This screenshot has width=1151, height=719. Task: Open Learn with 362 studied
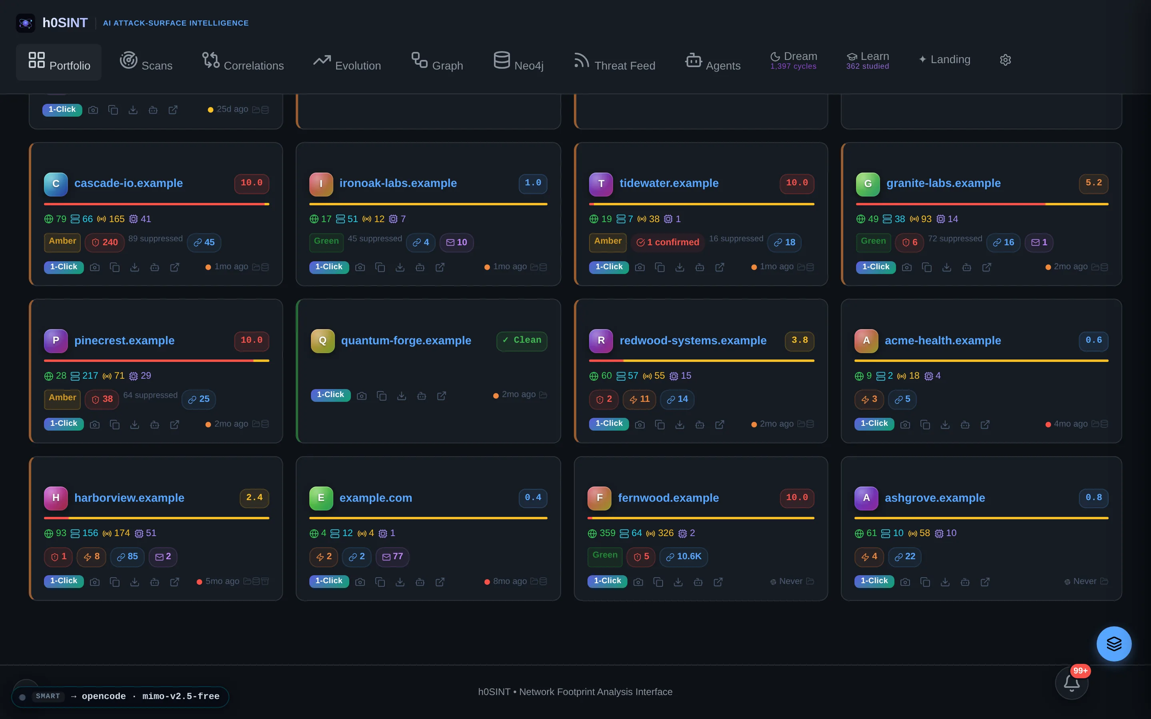click(868, 60)
